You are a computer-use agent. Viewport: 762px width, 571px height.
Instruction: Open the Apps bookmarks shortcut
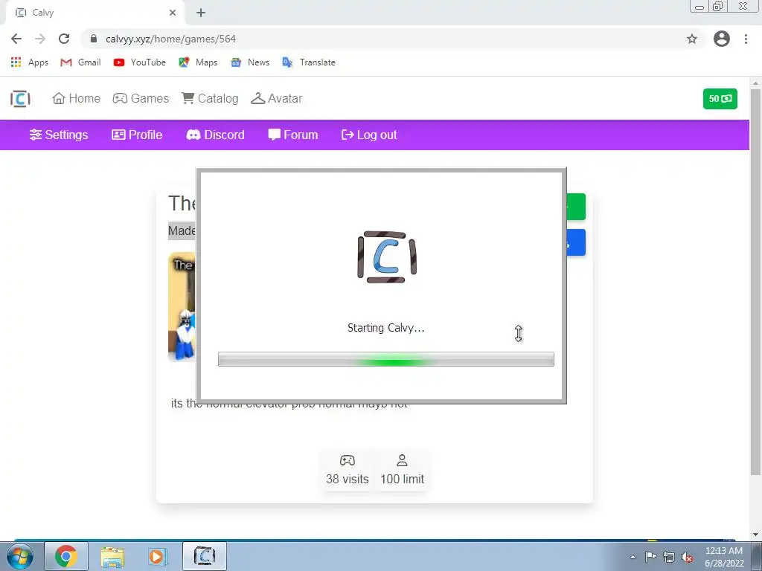coord(29,62)
